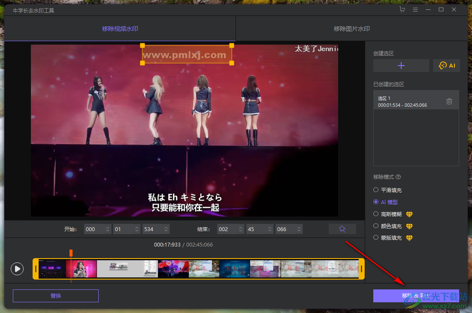
Task: Play the video preview
Action: 17,269
